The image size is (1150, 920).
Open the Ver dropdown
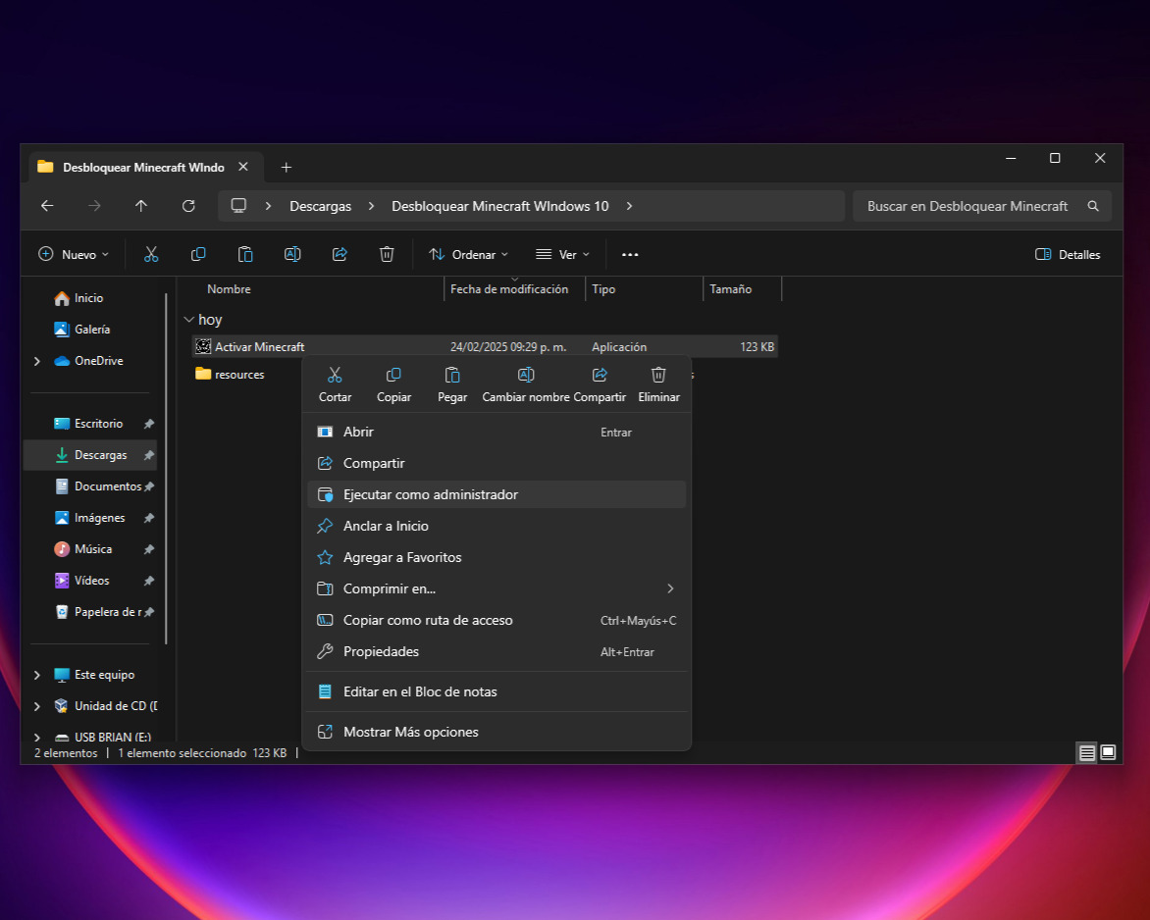coord(563,254)
